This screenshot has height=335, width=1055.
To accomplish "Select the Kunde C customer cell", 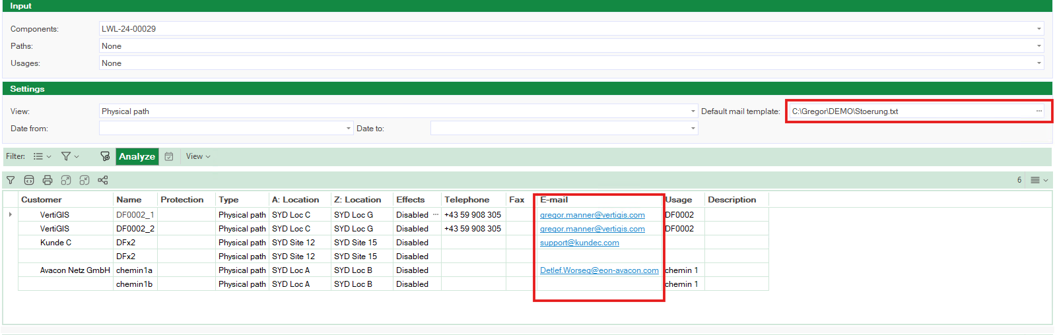I will tap(65, 243).
